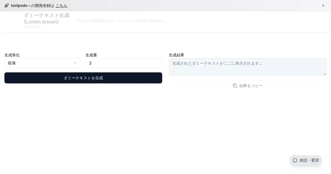The height and width of the screenshot is (174, 331).
Task: Click the copy icon beside 結果をコピー
Action: [x=235, y=86]
